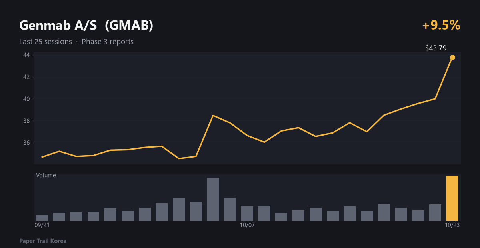Click the 10/23 date axis label
480x248 pixels.
(x=452, y=225)
